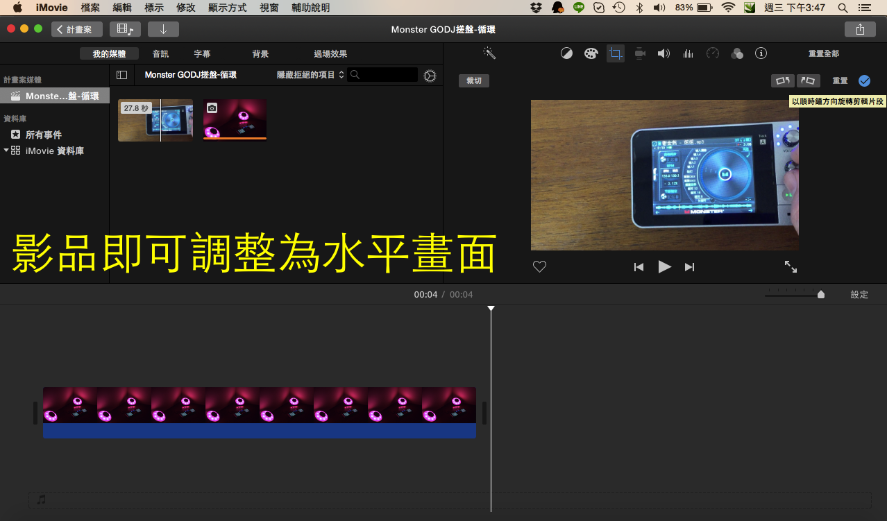
Task: Open Dropbox menu bar icon
Action: pyautogui.click(x=536, y=8)
